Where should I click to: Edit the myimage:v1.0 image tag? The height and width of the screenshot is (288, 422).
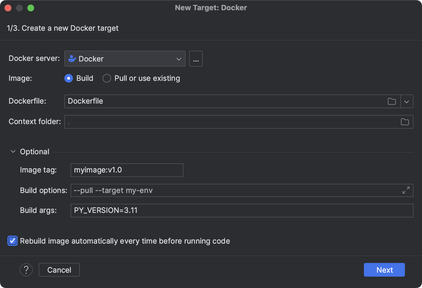pos(127,170)
